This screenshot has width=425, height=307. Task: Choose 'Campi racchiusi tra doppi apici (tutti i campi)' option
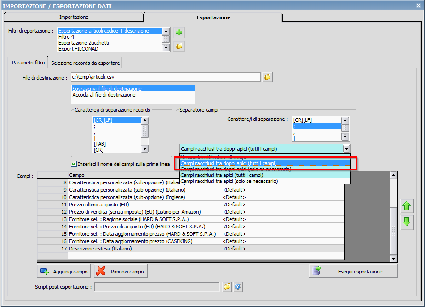click(265, 163)
